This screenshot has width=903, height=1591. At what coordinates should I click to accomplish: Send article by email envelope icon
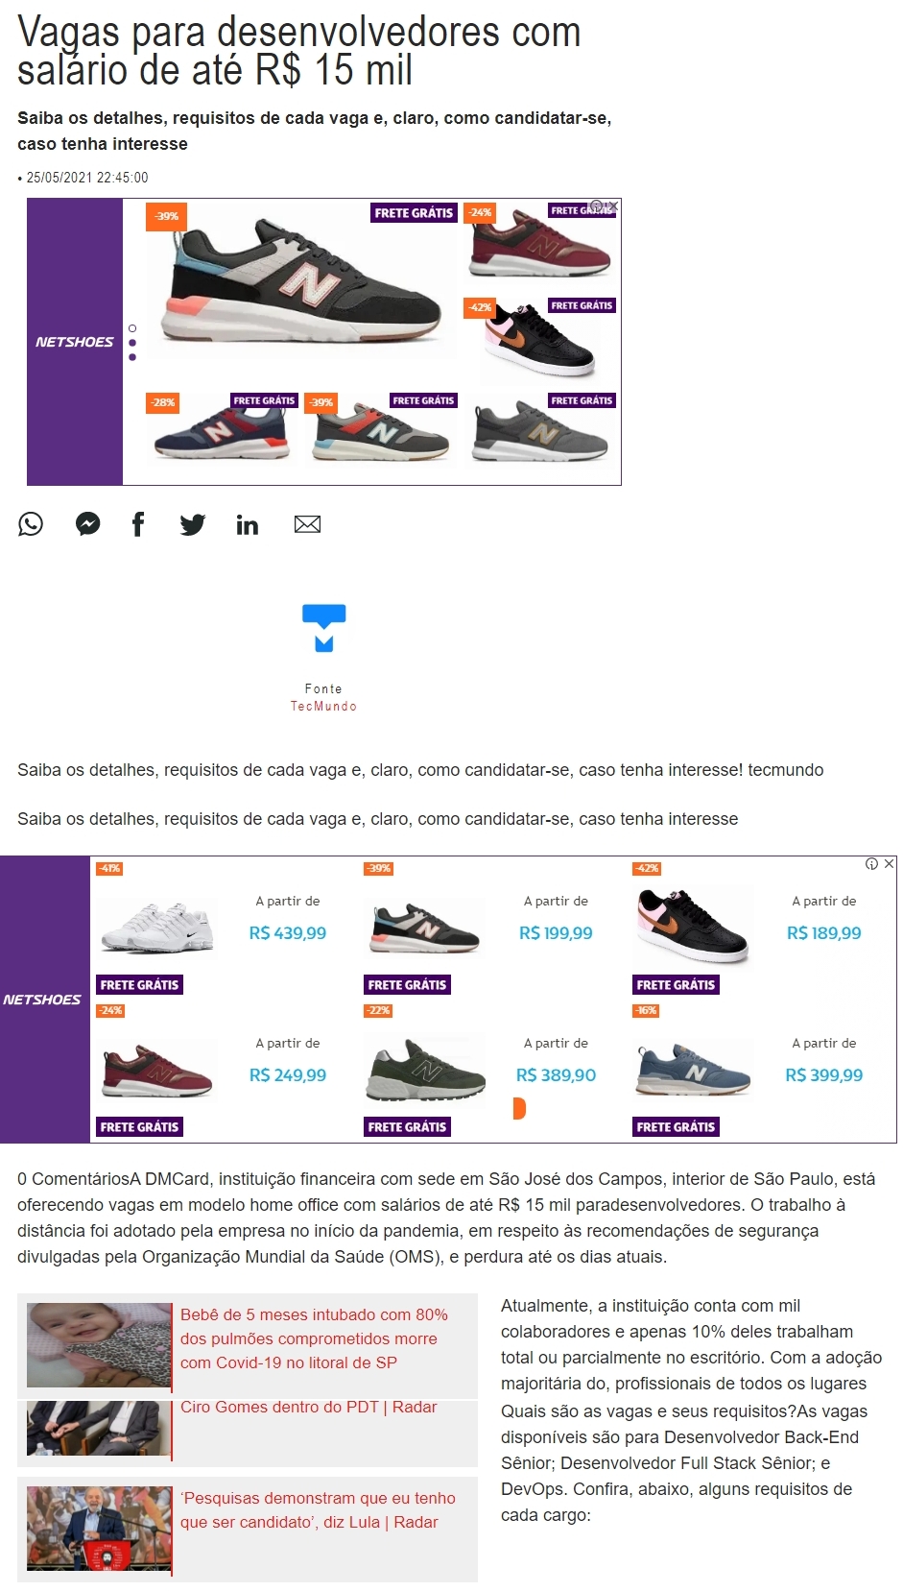tap(307, 524)
